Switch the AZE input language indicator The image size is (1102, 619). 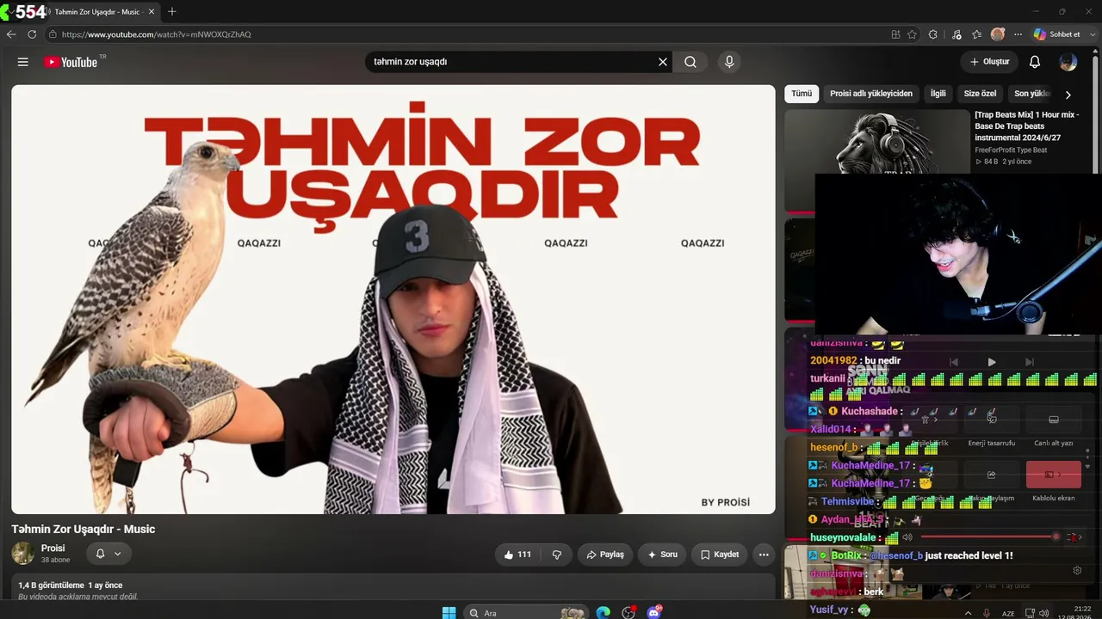(x=1008, y=613)
